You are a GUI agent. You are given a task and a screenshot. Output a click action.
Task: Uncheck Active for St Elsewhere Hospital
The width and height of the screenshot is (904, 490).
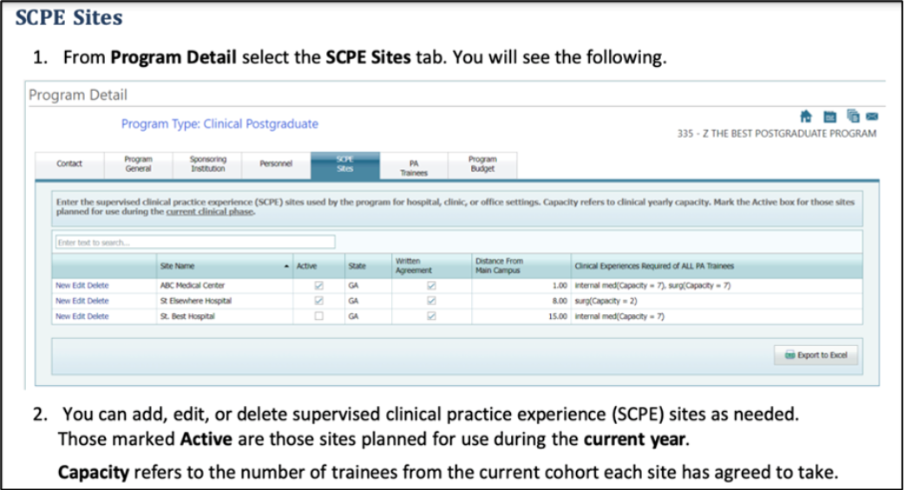click(x=318, y=301)
